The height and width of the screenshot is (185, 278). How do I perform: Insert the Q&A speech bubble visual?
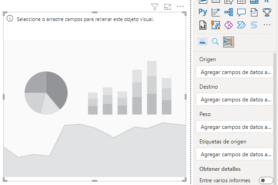coord(241,12)
